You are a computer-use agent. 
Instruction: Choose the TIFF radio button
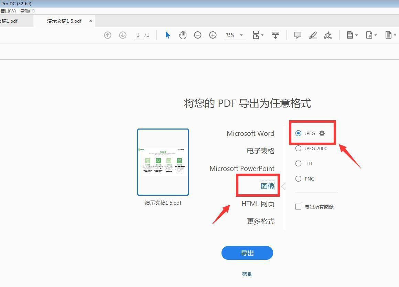(299, 164)
